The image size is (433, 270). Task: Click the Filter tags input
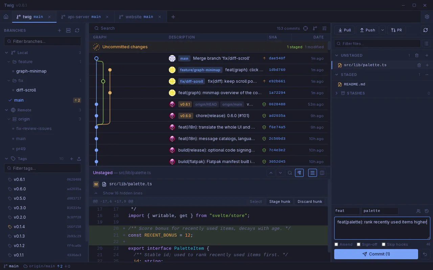43,168
